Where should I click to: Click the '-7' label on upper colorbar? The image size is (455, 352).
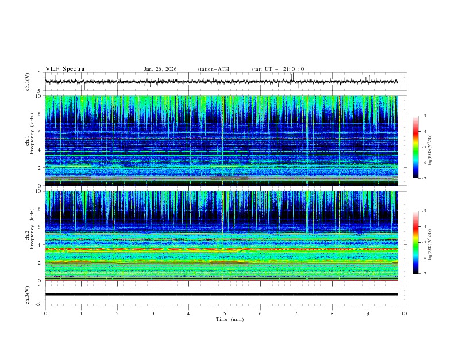click(424, 178)
